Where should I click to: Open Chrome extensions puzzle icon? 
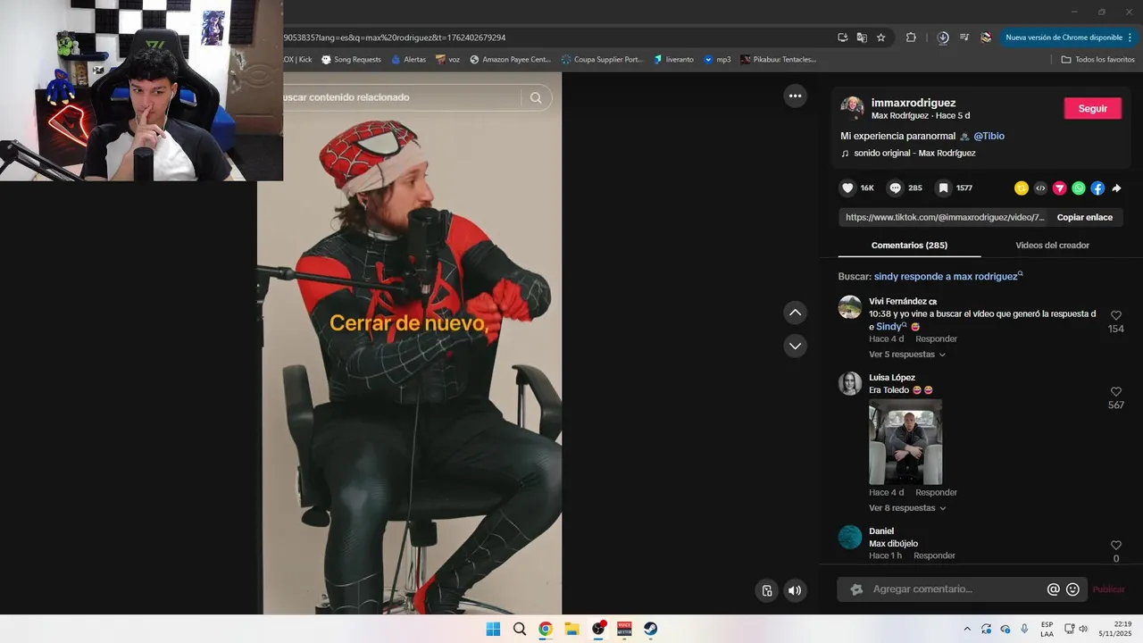(911, 38)
